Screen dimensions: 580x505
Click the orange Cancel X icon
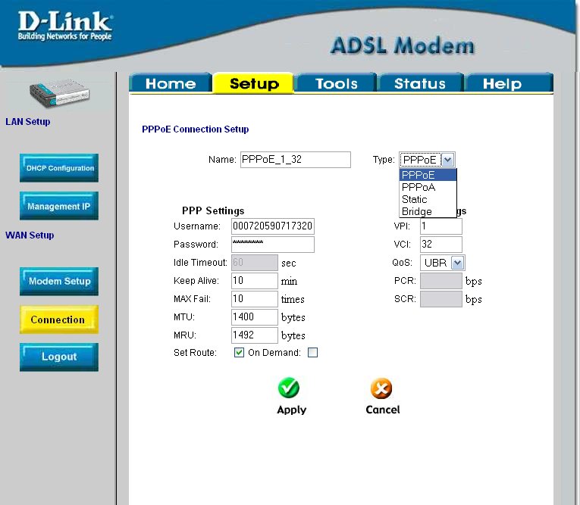coord(381,388)
